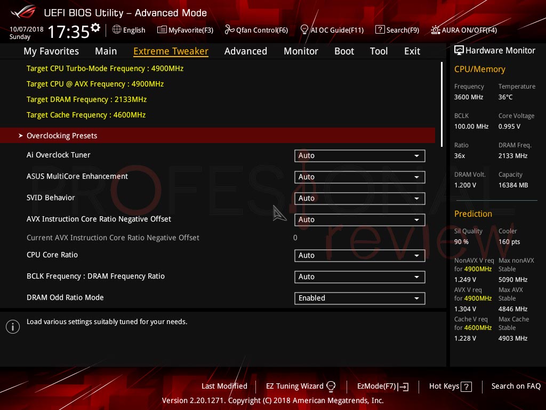This screenshot has height=410, width=546.
Task: Open the CPU Core Ratio dropdown
Action: pos(360,256)
